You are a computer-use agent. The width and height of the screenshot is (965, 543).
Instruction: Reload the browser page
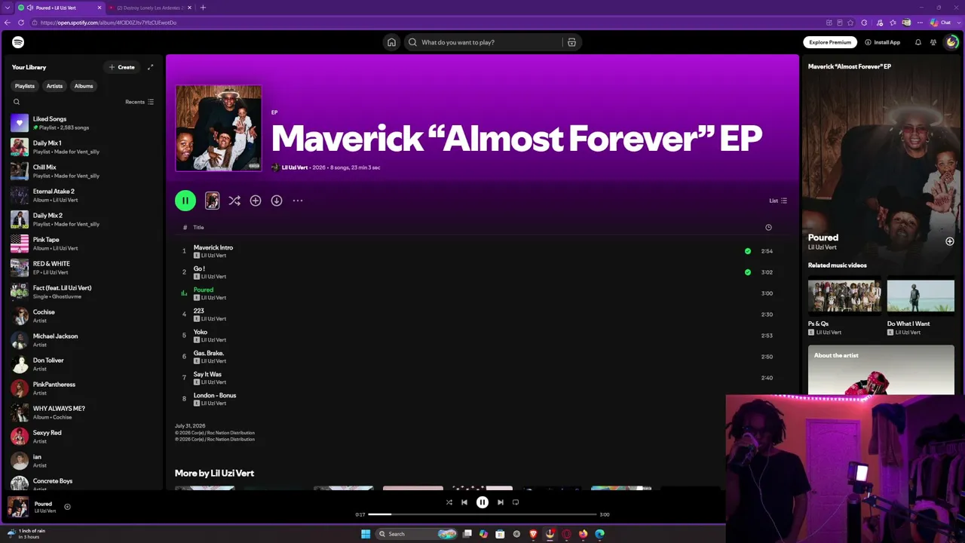point(21,23)
